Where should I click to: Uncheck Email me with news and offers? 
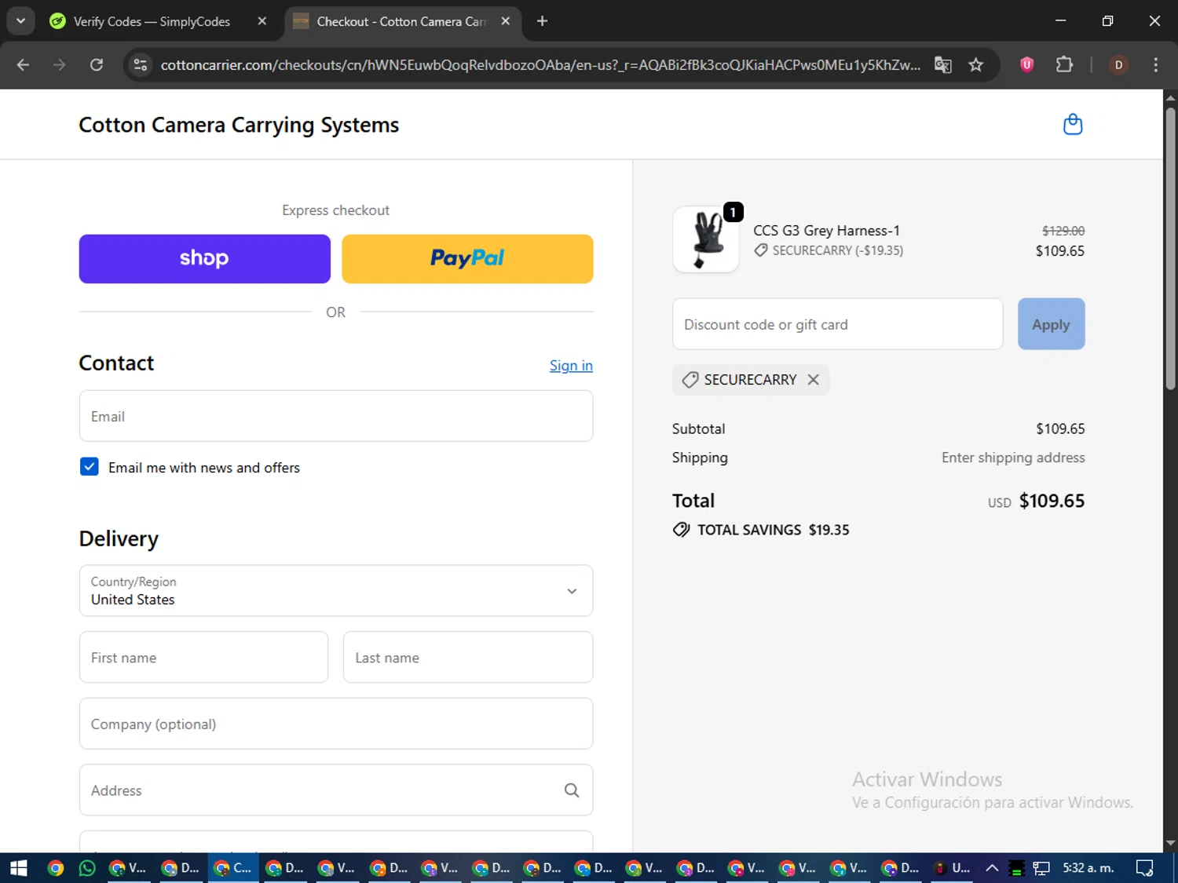click(x=90, y=467)
